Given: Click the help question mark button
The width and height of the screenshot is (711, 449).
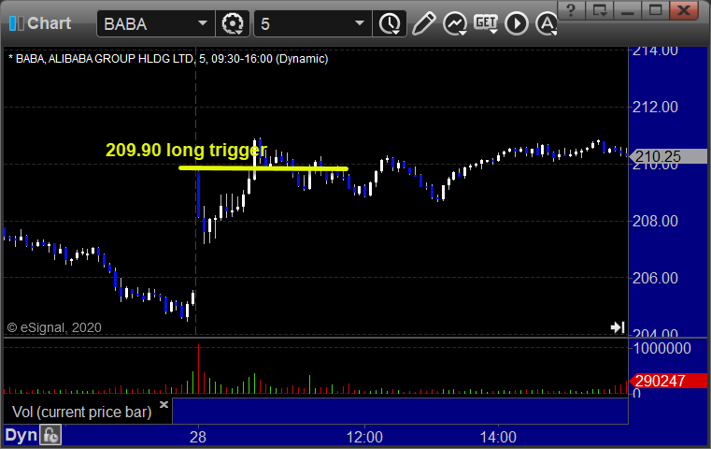Looking at the screenshot, I should coord(571,10).
